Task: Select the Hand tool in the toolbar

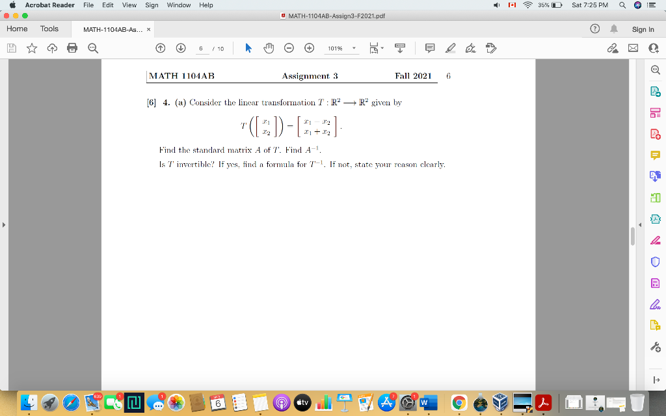Action: click(x=269, y=48)
